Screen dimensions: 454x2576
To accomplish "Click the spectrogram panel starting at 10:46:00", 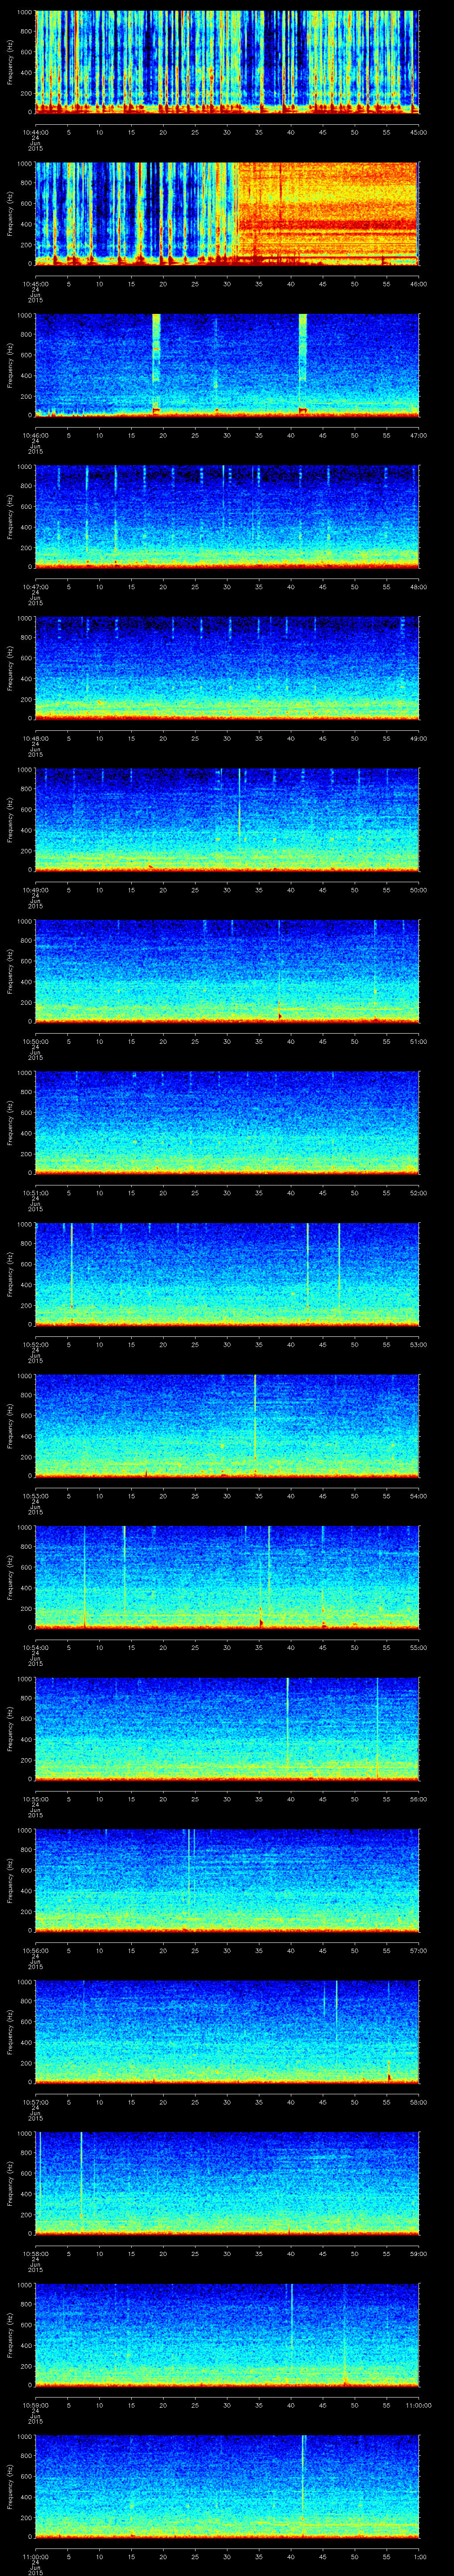I will (x=227, y=365).
